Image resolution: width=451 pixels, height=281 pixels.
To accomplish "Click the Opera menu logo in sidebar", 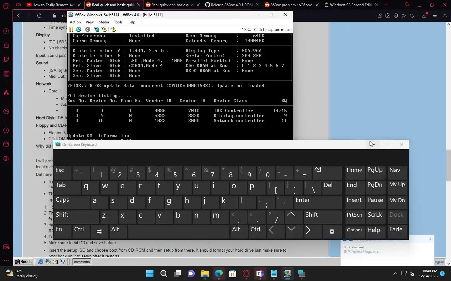I will coord(6,6).
